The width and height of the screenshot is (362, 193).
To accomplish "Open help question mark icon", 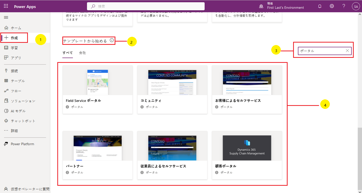I will click(344, 6).
